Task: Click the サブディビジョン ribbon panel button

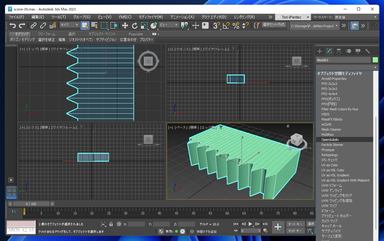Action: [106, 39]
